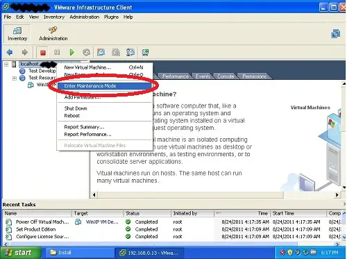Sort tasks by Time column header

click(242, 213)
